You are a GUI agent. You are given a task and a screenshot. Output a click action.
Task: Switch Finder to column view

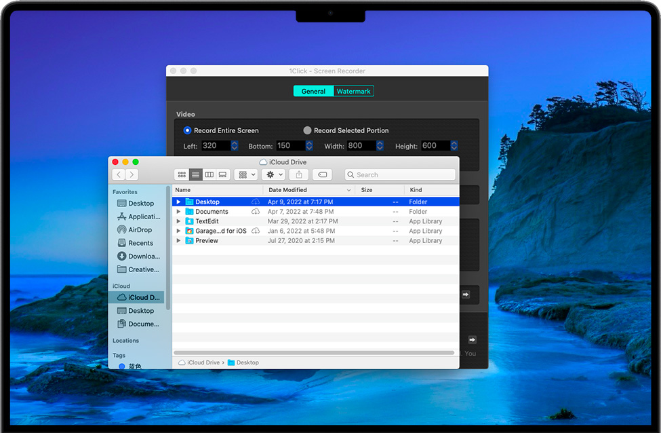[209, 174]
